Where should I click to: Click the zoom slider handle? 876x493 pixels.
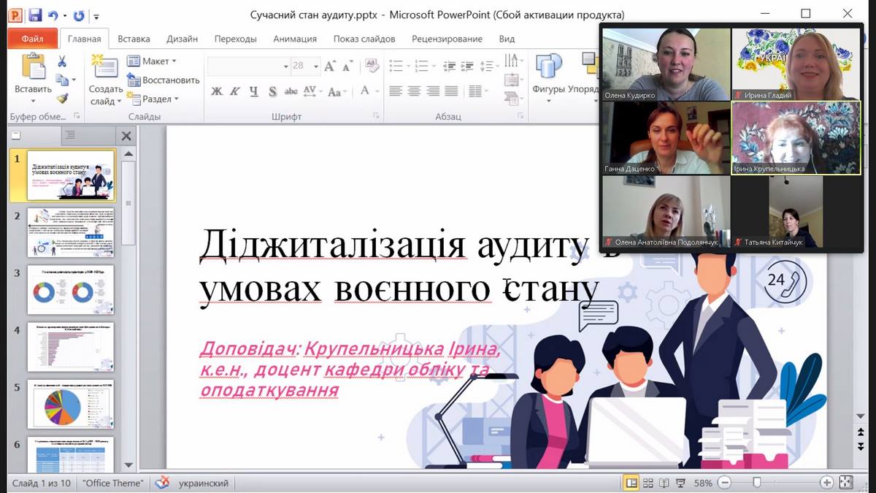pos(757,483)
